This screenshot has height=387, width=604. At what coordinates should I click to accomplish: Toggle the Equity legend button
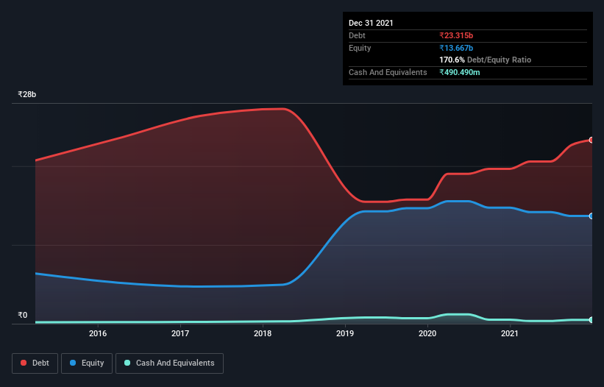point(87,363)
